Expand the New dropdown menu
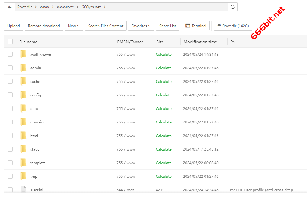The image size is (307, 200). pos(74,26)
